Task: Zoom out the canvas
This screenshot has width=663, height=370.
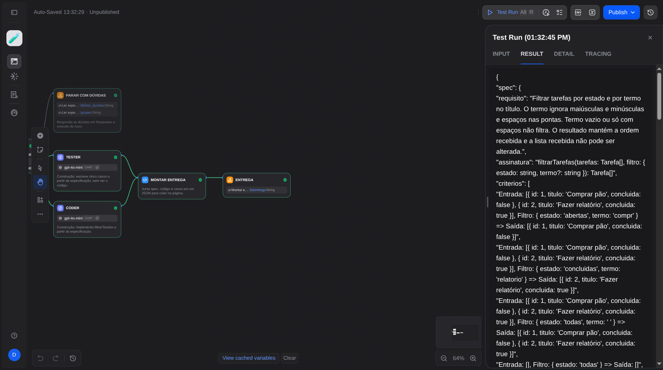Action: click(x=444, y=358)
